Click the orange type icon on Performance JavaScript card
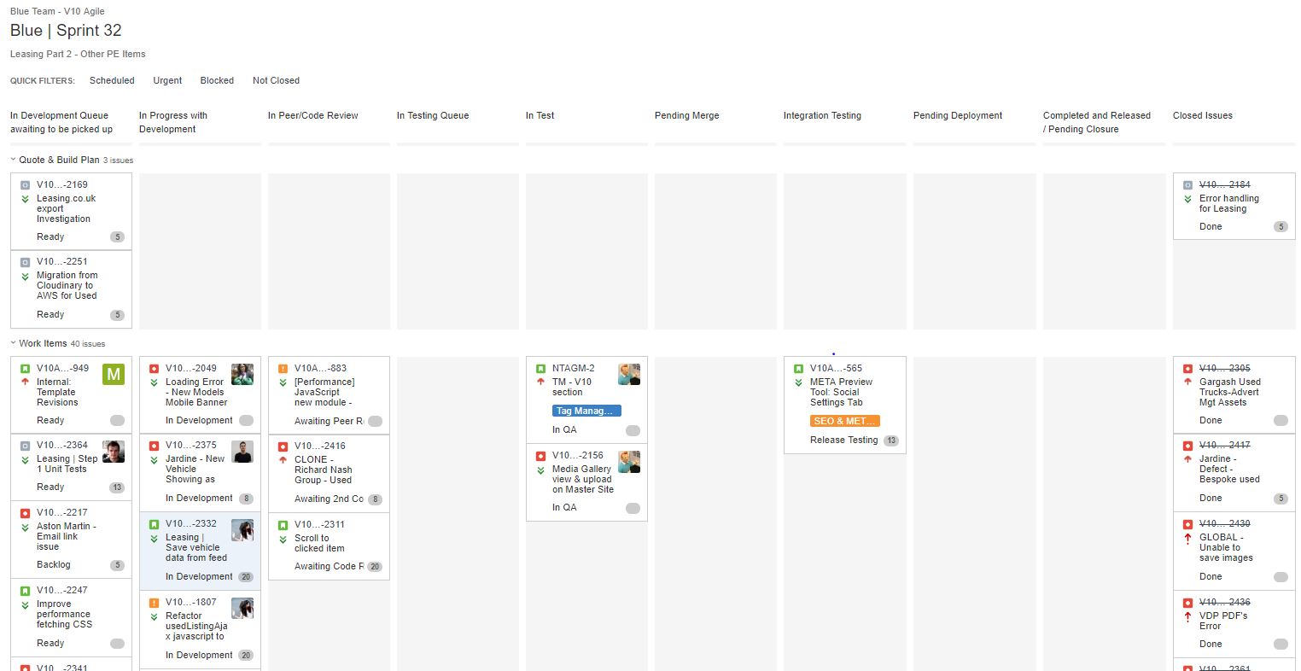 click(x=283, y=369)
